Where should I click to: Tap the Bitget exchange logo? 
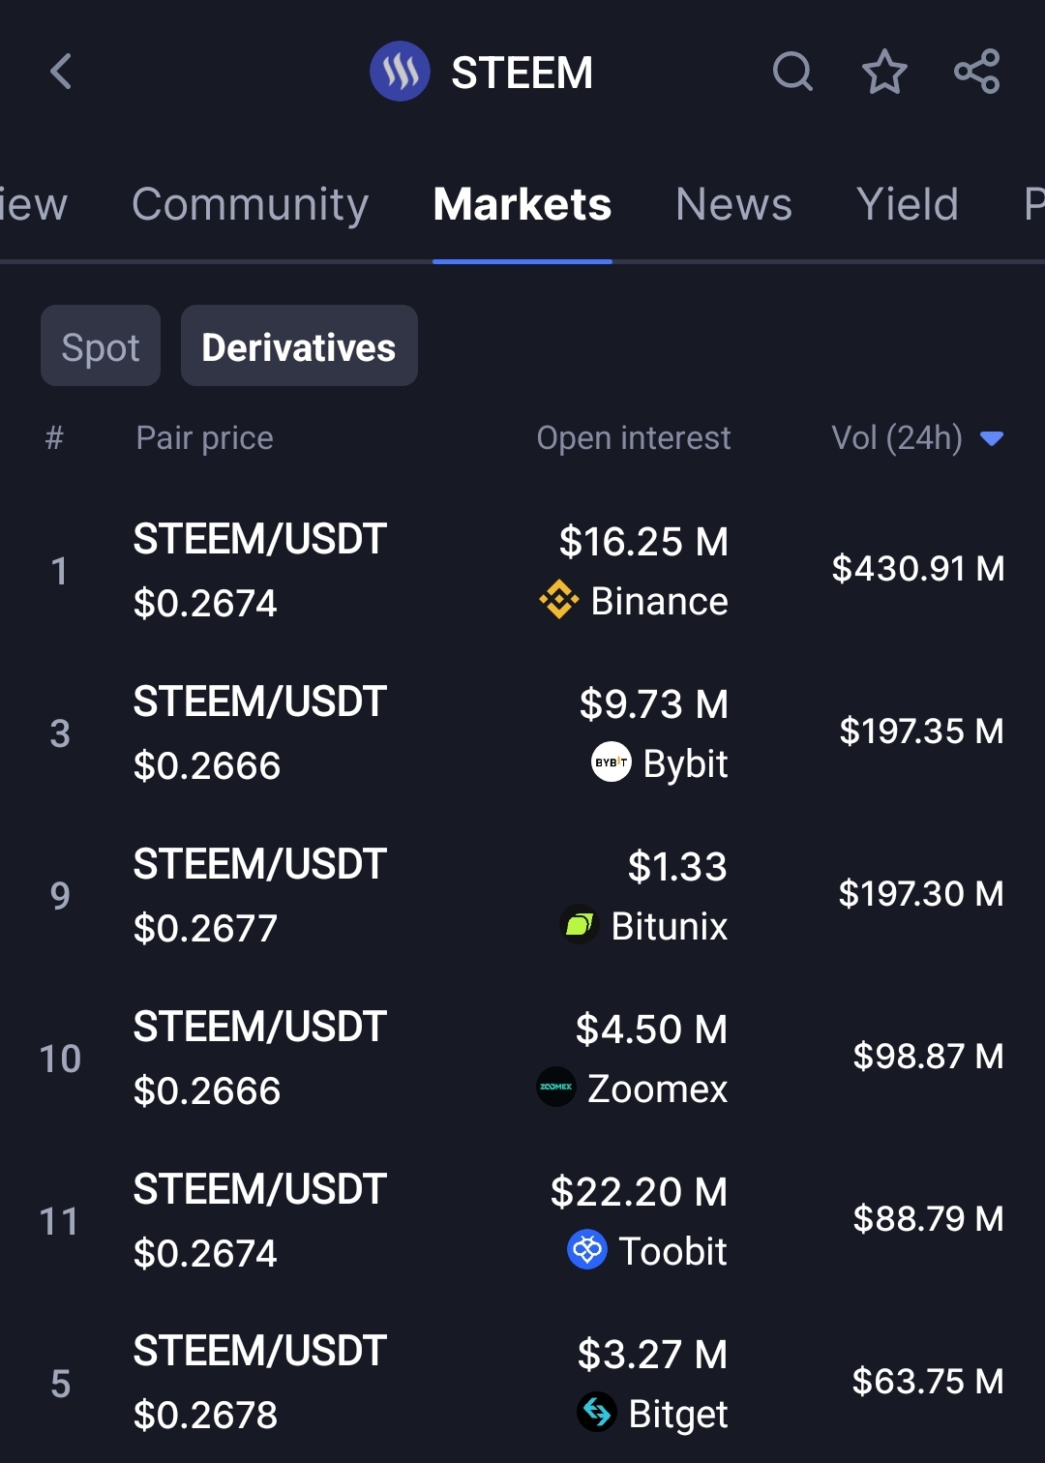[x=597, y=1413]
